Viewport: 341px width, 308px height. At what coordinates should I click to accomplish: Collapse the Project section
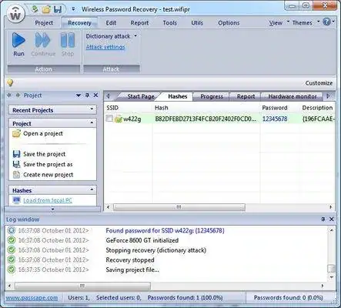coord(92,123)
